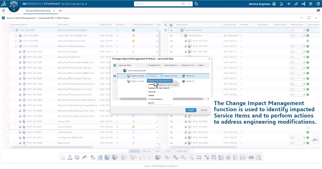Click the swap arrows Replace toolbar icon

pos(199,158)
